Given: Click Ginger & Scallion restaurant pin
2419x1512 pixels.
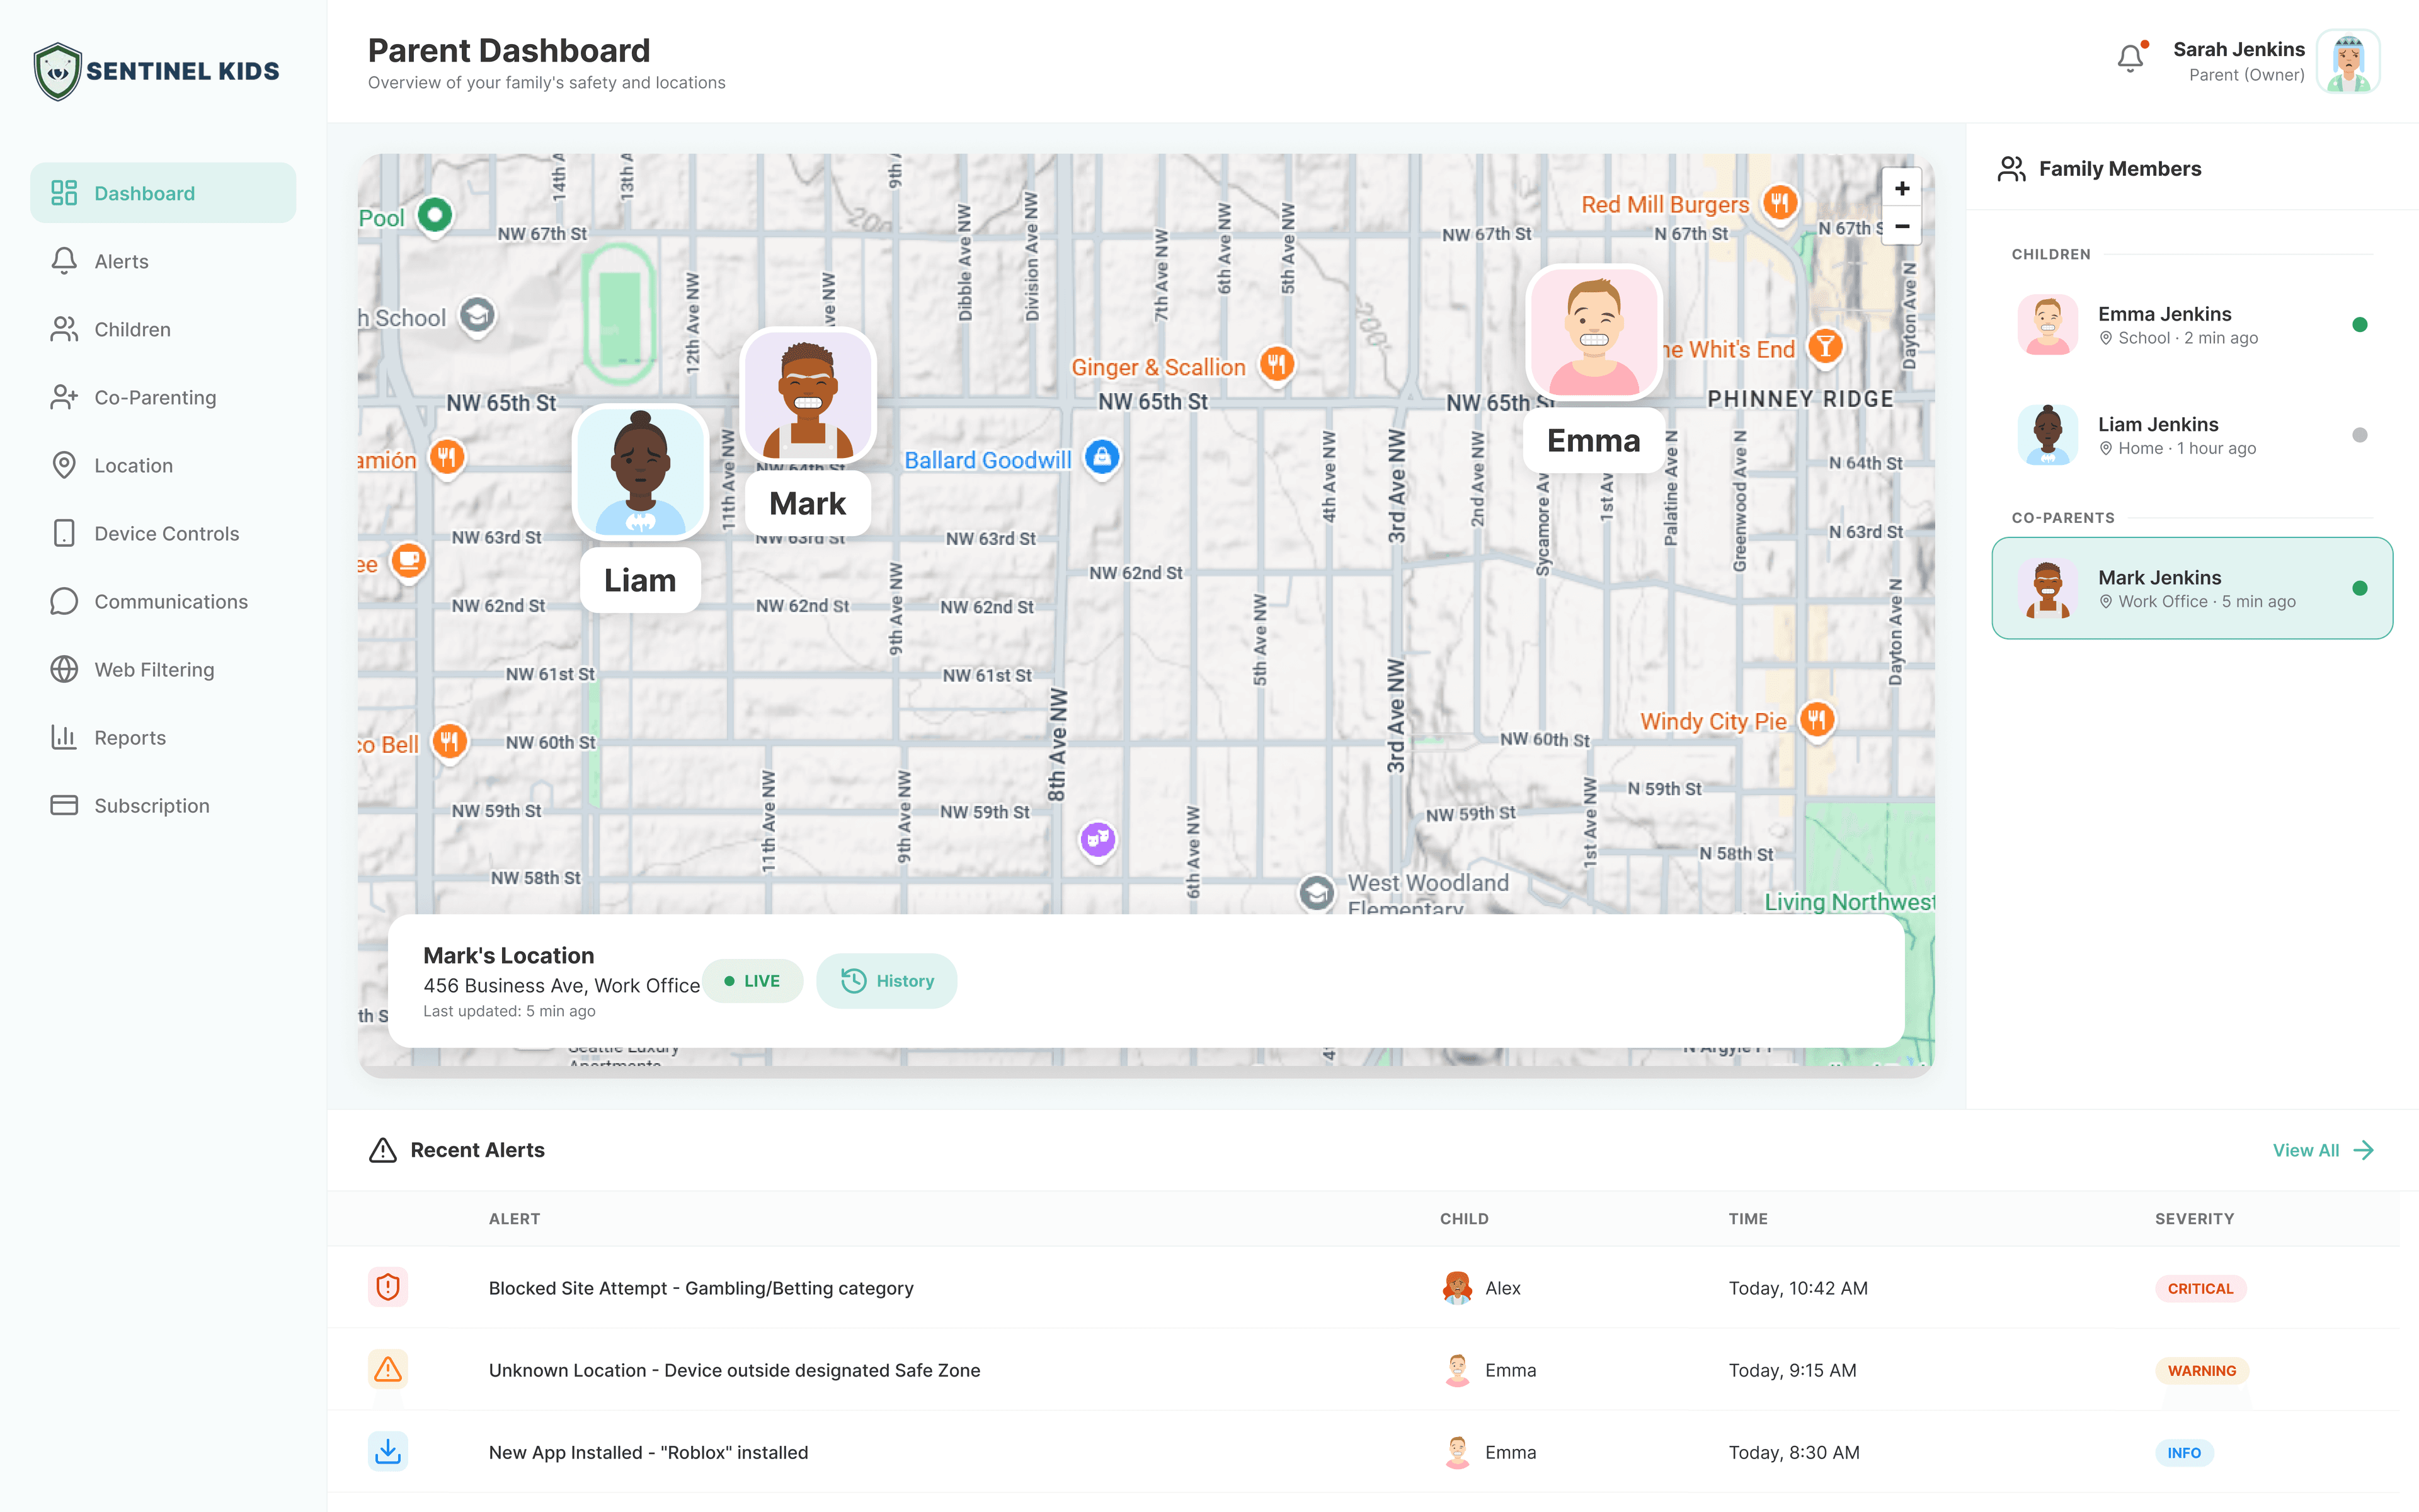Looking at the screenshot, I should [x=1276, y=365].
